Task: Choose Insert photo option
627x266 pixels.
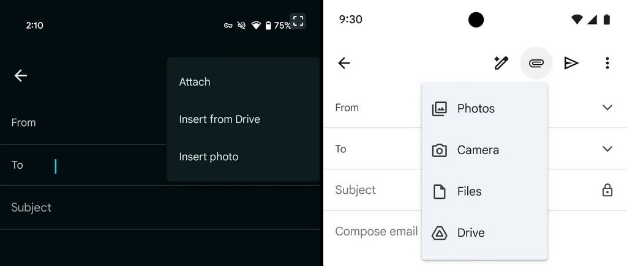Action: pyautogui.click(x=208, y=157)
